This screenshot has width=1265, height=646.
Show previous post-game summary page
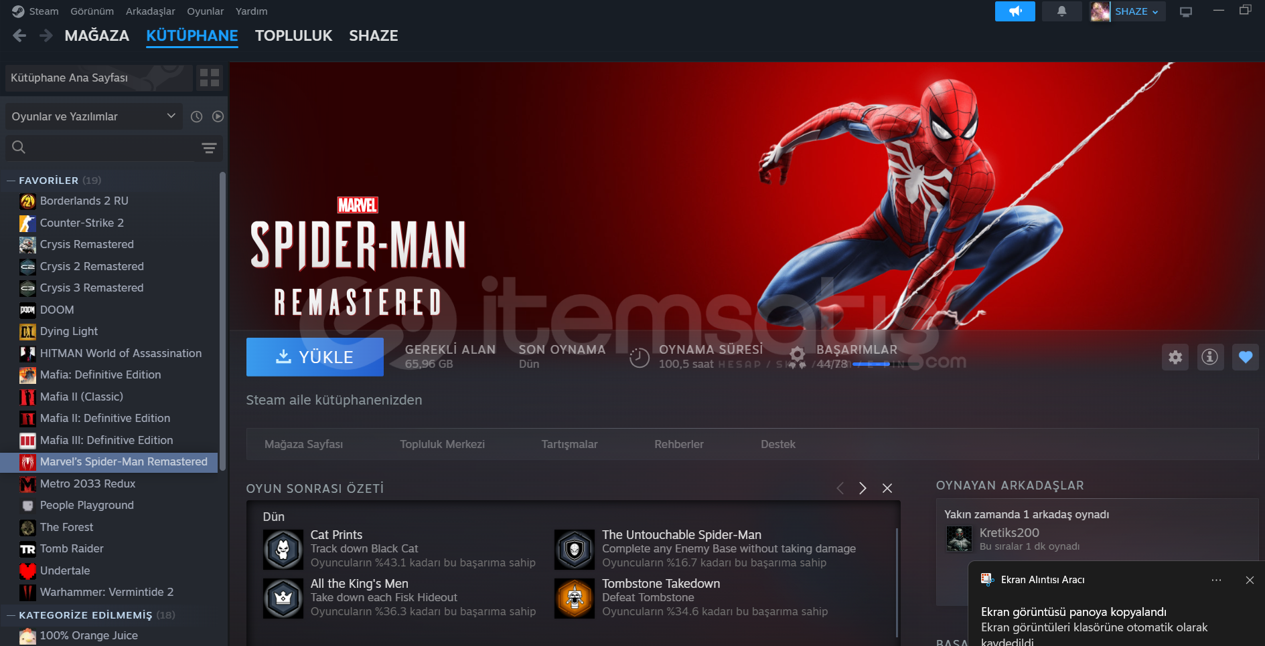tap(840, 488)
